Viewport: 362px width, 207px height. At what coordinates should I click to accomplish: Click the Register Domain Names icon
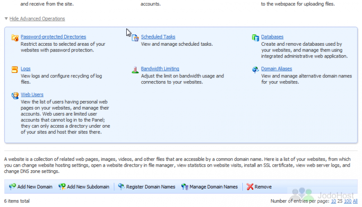click(121, 187)
